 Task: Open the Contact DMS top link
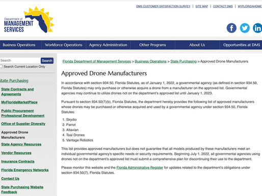(223, 6)
